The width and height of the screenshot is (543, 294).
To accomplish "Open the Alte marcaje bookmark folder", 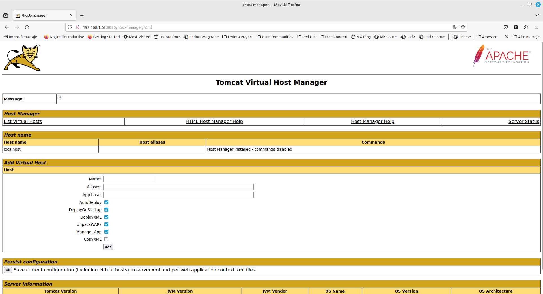I will pyautogui.click(x=526, y=37).
